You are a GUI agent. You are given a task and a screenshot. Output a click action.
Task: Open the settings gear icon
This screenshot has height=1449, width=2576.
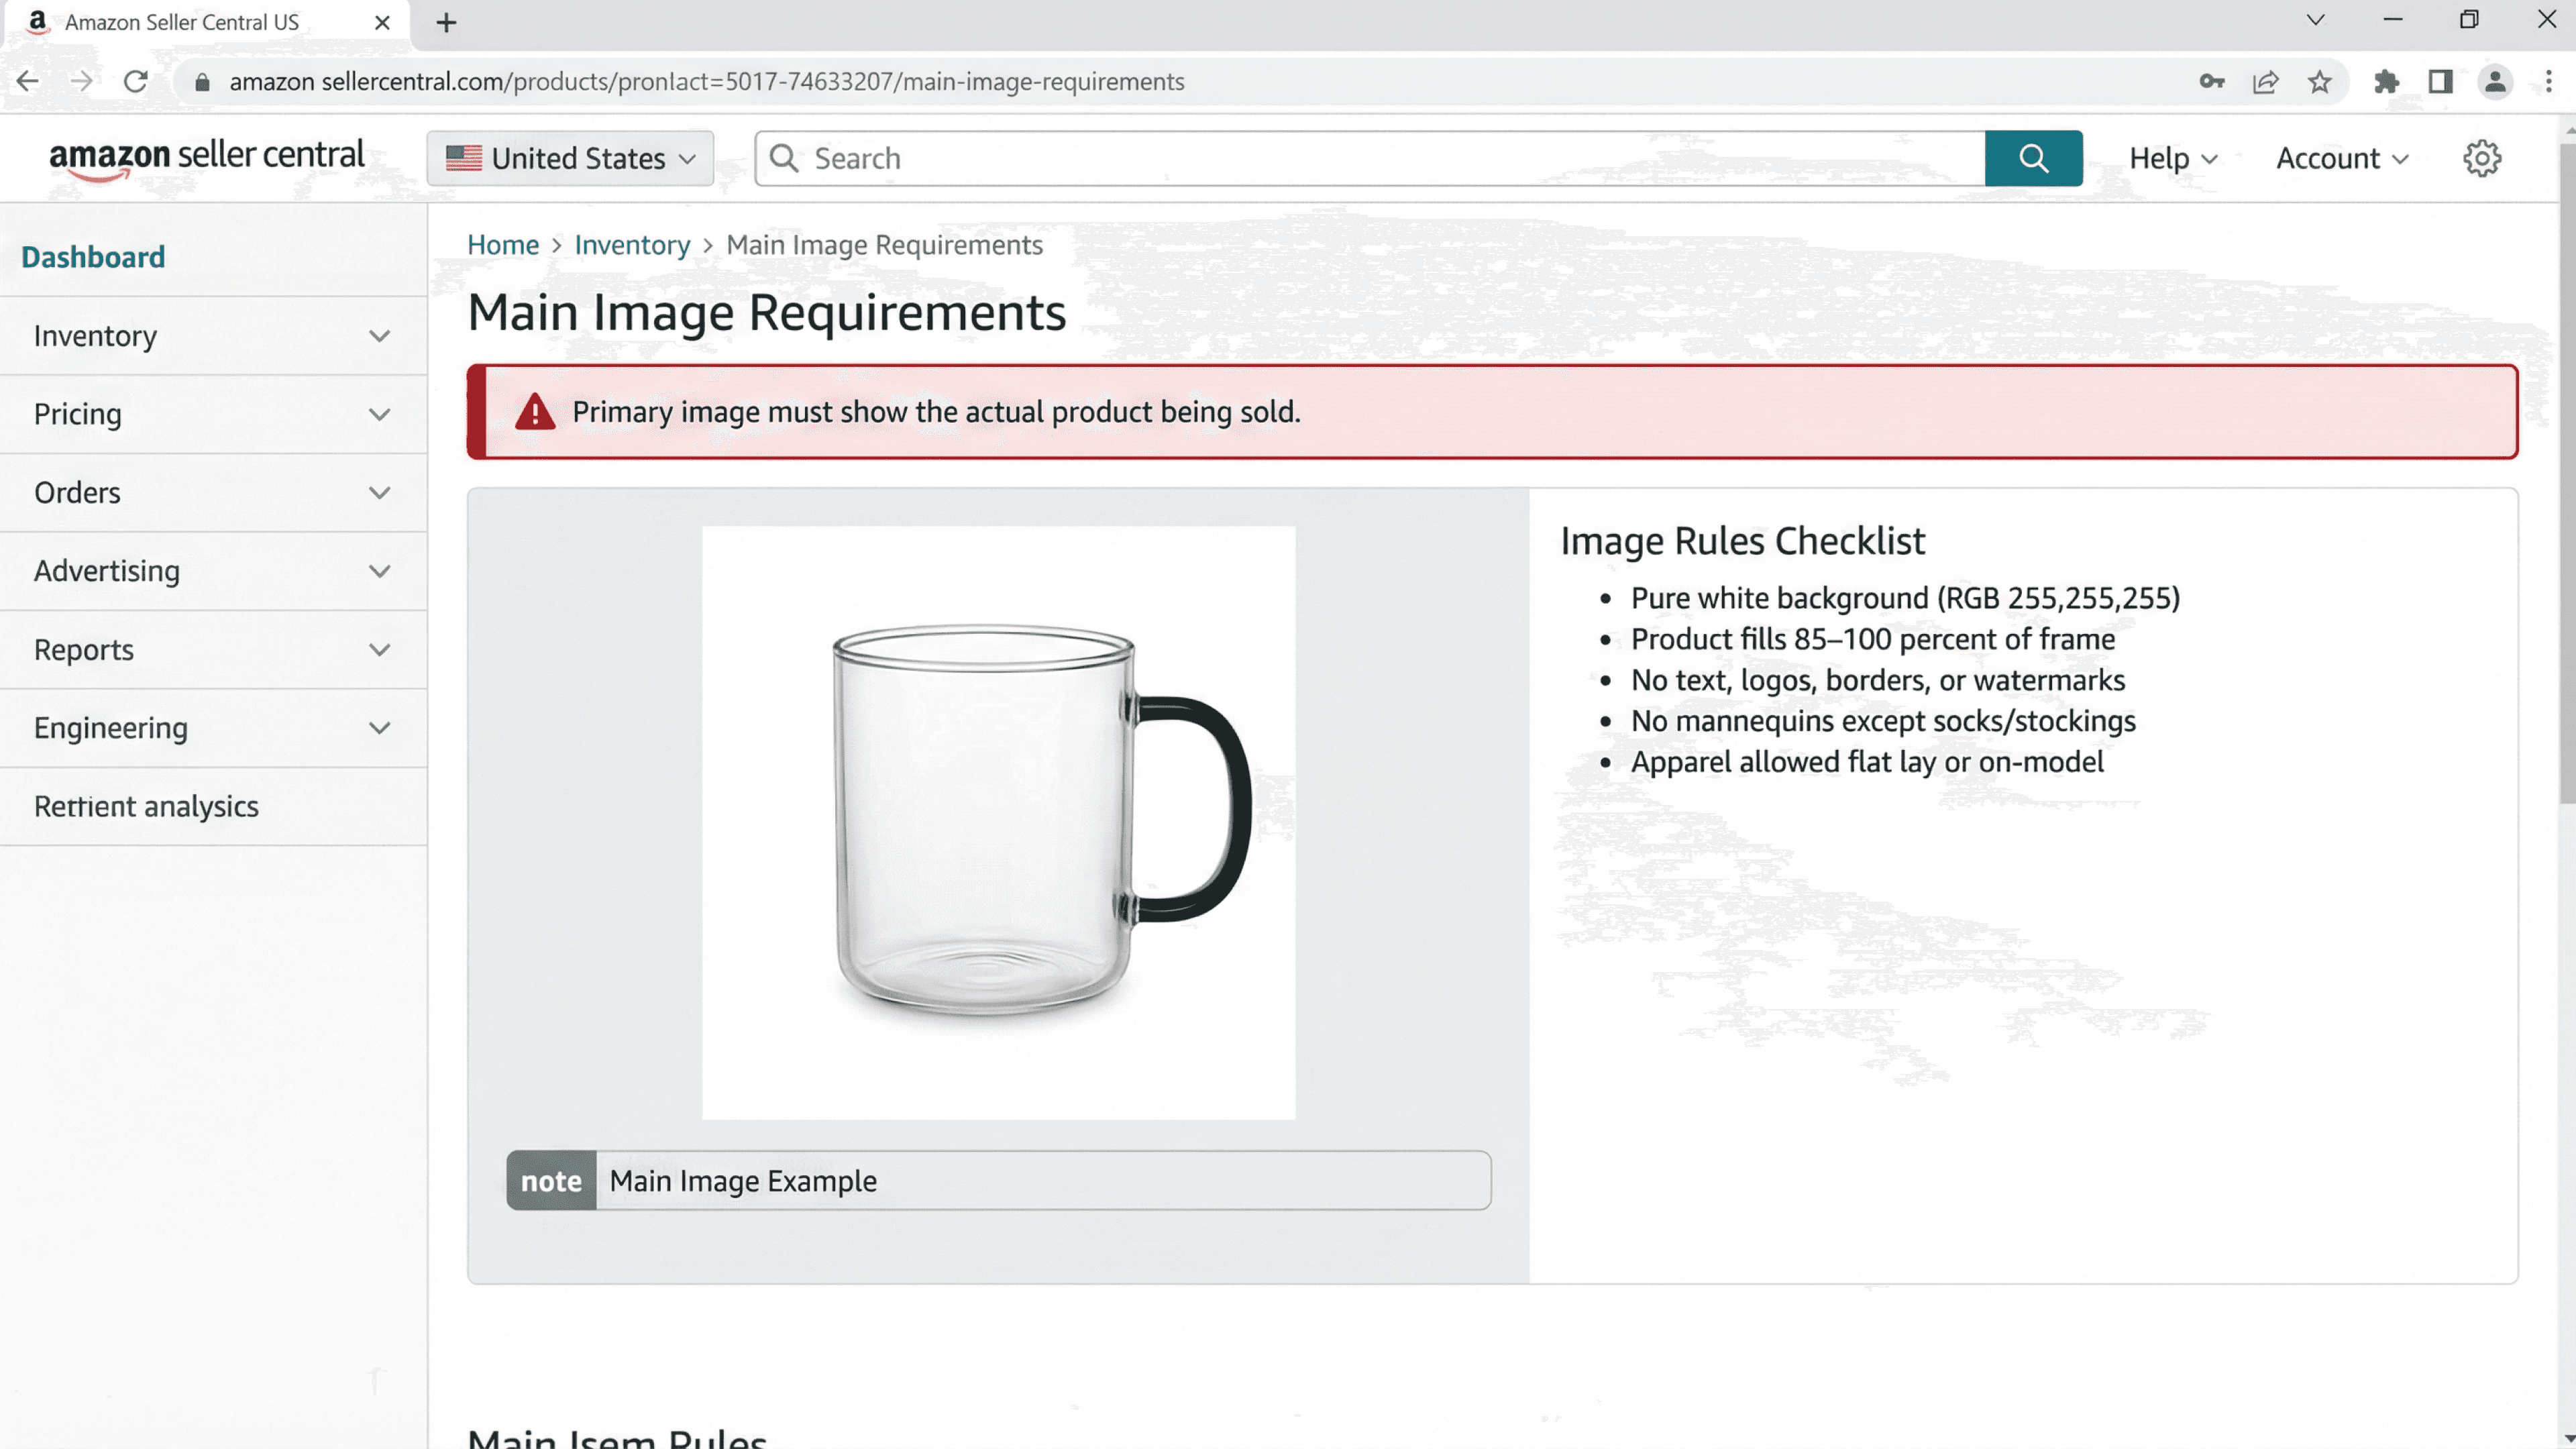pyautogui.click(x=2481, y=158)
